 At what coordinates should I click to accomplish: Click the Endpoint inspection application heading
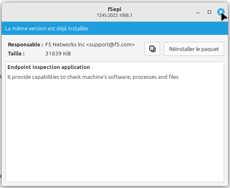coord(49,67)
